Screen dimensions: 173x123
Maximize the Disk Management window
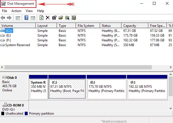tap(154, 3)
